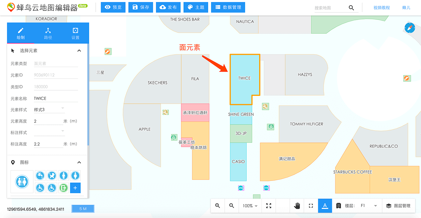The height and width of the screenshot is (218, 421).
Task: Click the green marker icon right of 3D-JP
Action: click(x=271, y=126)
